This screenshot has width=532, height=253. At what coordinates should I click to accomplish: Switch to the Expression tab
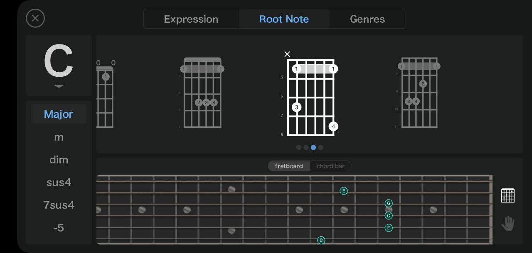click(x=191, y=19)
